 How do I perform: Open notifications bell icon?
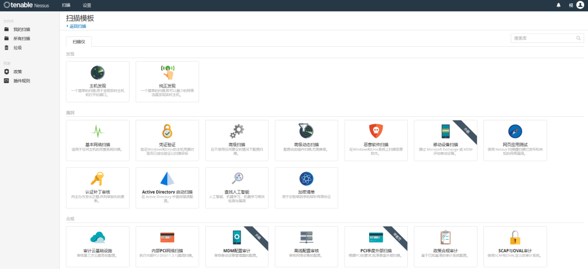(559, 5)
